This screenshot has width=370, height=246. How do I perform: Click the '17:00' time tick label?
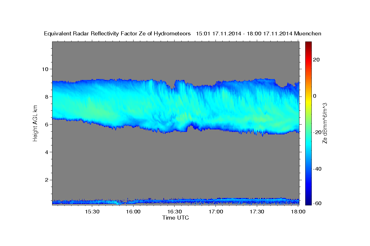216,212
